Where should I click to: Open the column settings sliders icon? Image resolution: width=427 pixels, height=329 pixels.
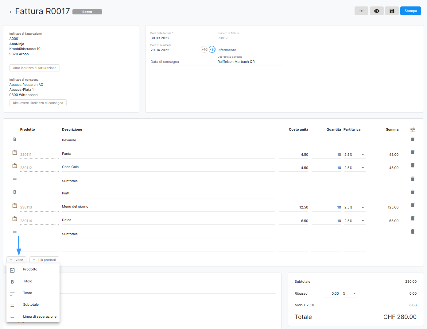(413, 130)
